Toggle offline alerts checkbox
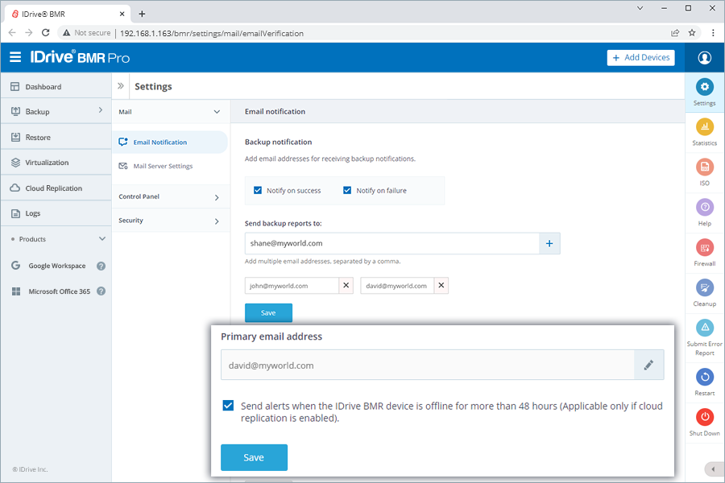This screenshot has height=483, width=725. [x=228, y=406]
